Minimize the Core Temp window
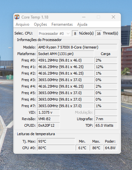Screen dimensions: 132x170 click(84, 17)
